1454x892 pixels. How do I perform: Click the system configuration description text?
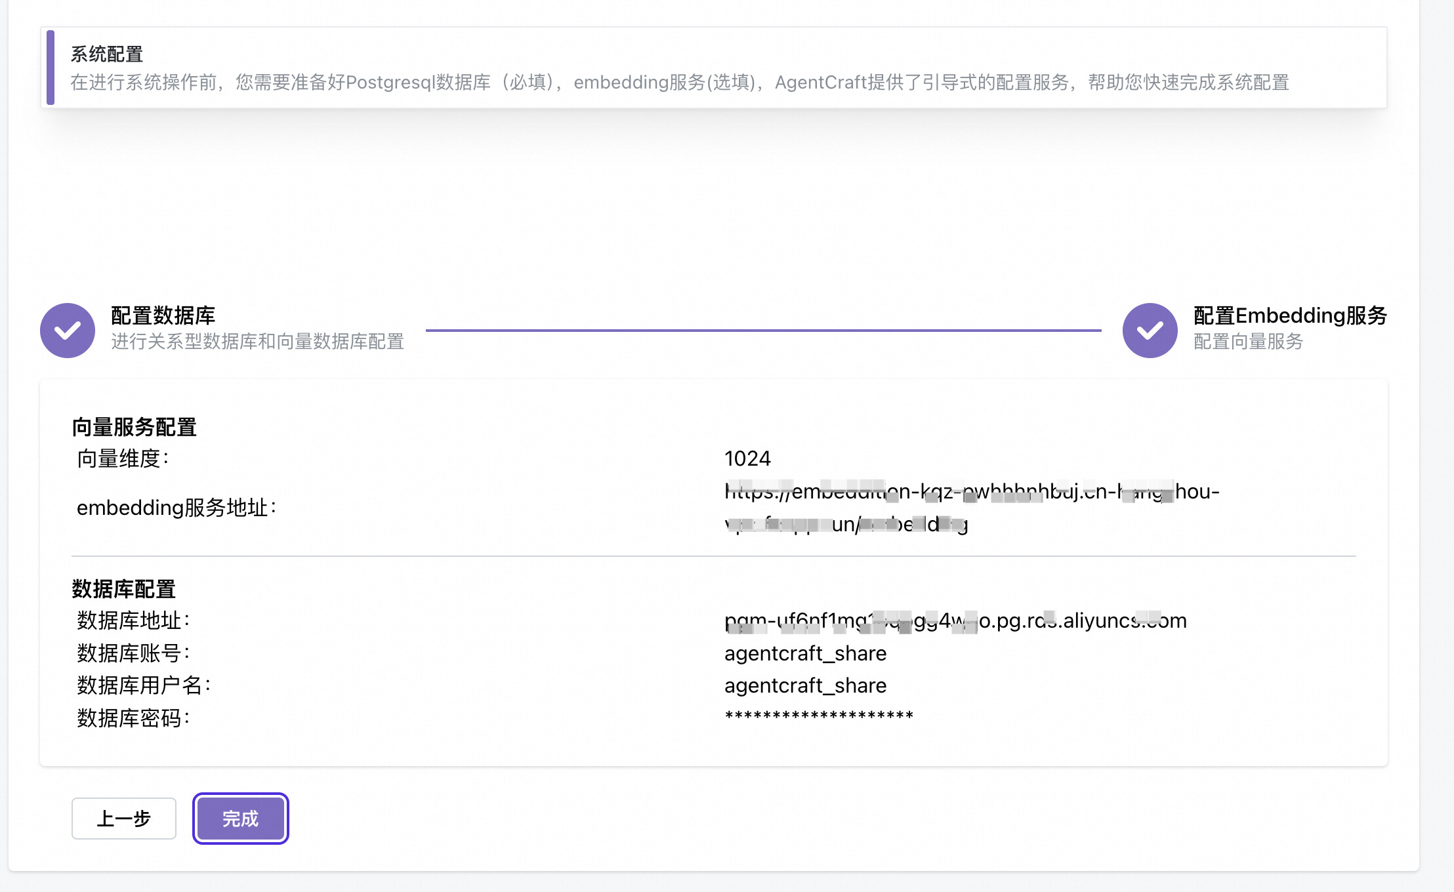pos(679,83)
